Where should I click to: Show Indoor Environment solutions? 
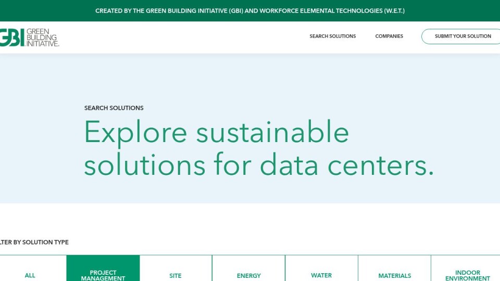467,274
